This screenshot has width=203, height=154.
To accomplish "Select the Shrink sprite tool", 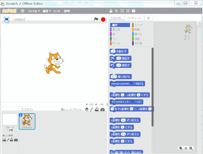I will tap(128, 11).
